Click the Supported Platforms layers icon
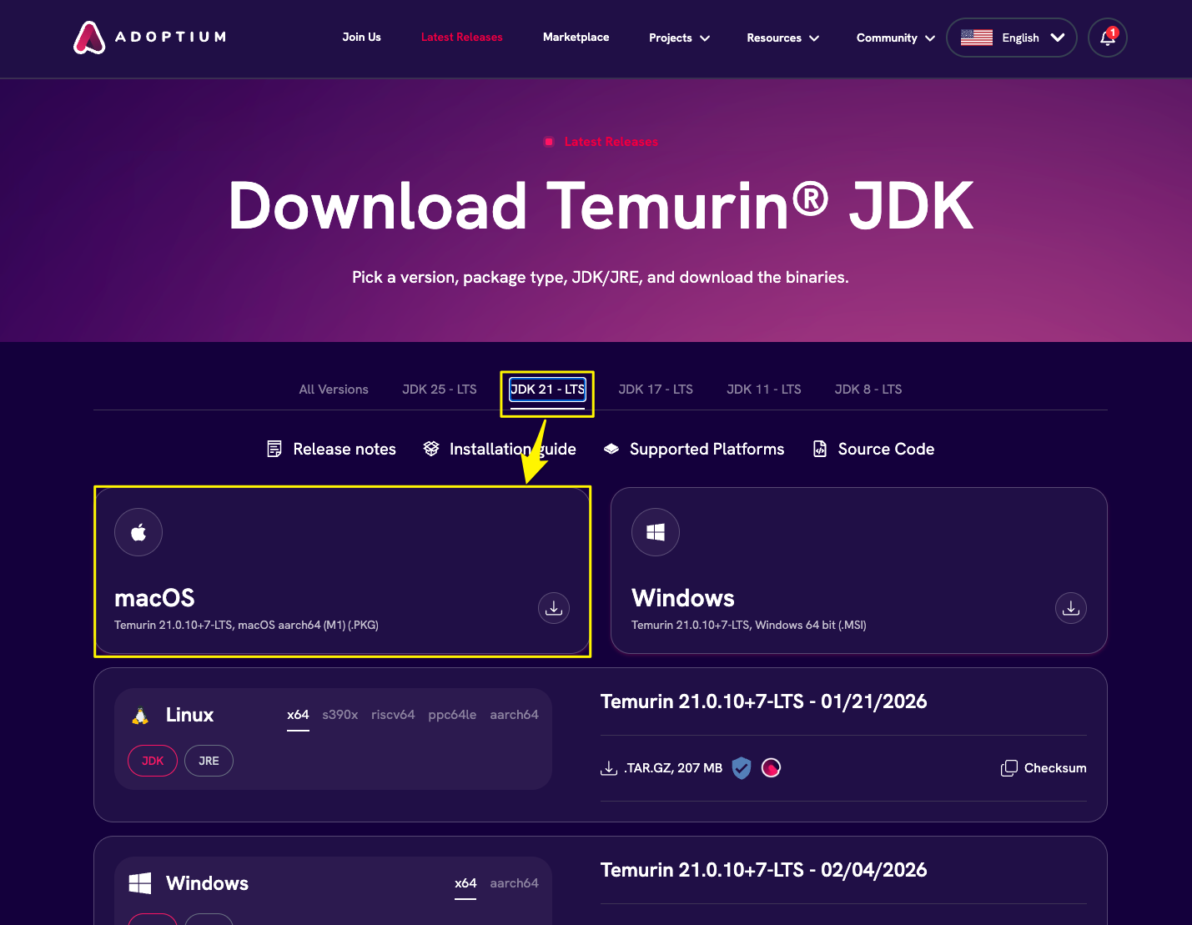 [x=611, y=449]
